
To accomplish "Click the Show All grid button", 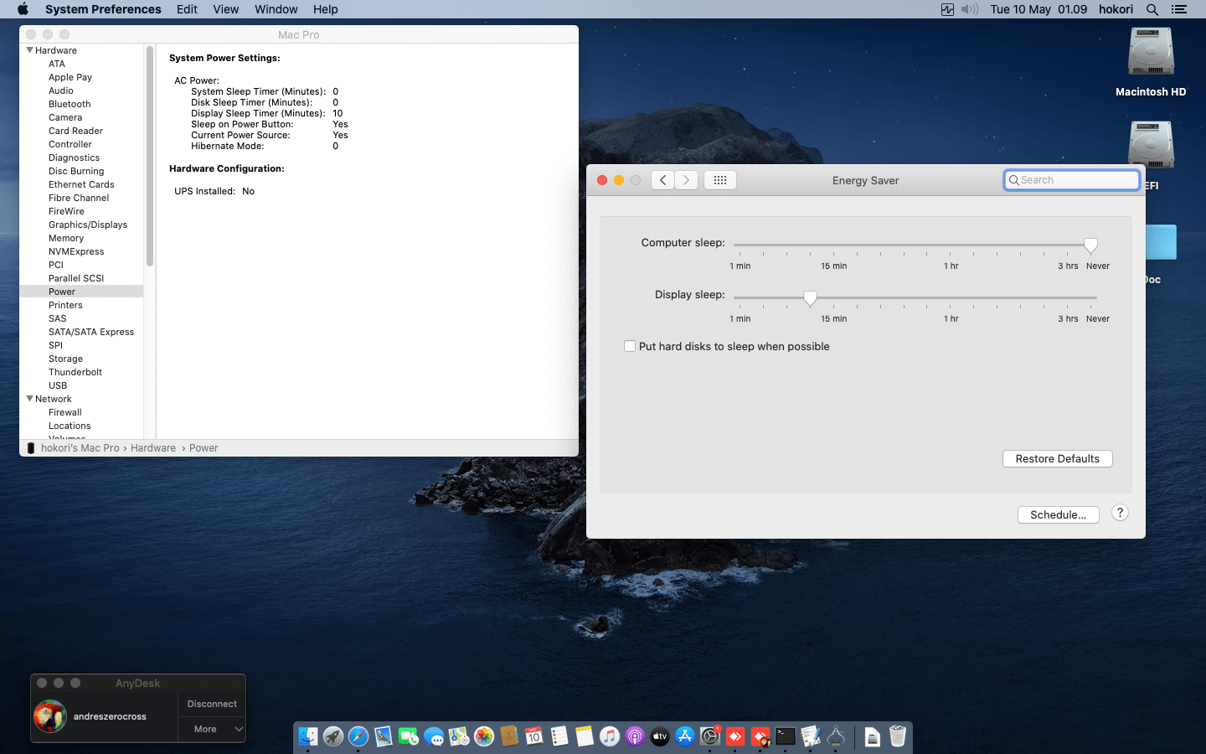I will point(719,180).
